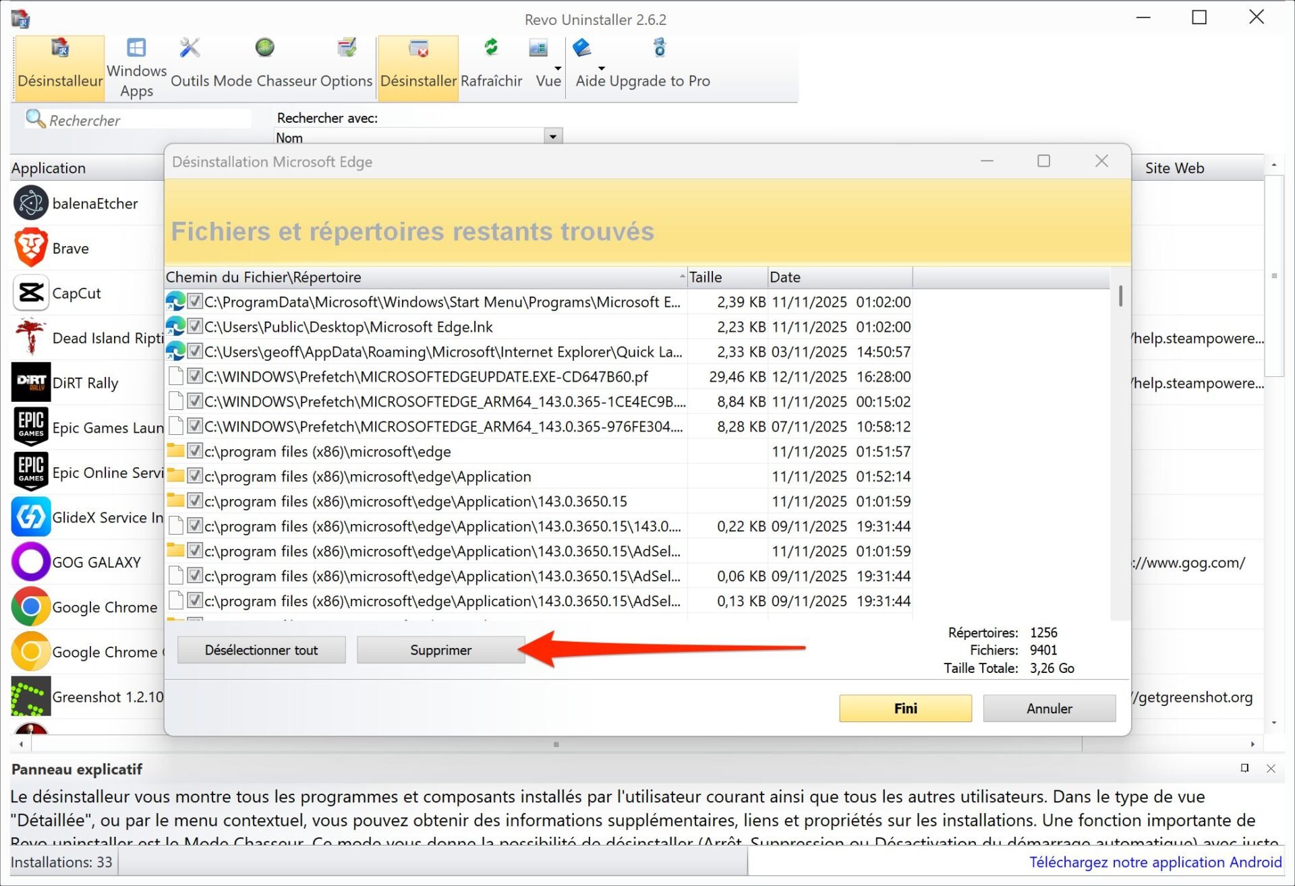Select the Désinstalleur ribbon item
Viewport: 1295px width, 886px height.
pos(59,64)
